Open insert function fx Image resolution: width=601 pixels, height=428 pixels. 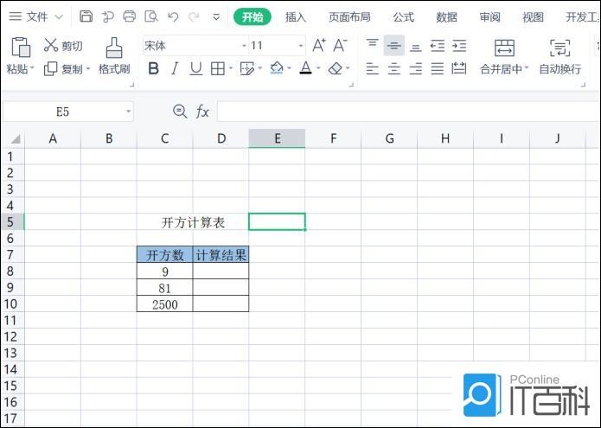coord(202,112)
